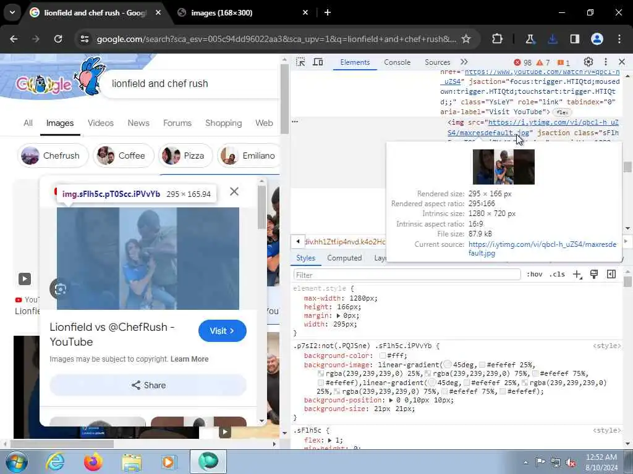Select the Emiliano filter chip
Screen dimensions: 633x474
coord(249,156)
